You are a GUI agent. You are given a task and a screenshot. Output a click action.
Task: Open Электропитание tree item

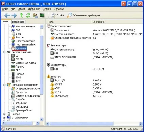25,41
